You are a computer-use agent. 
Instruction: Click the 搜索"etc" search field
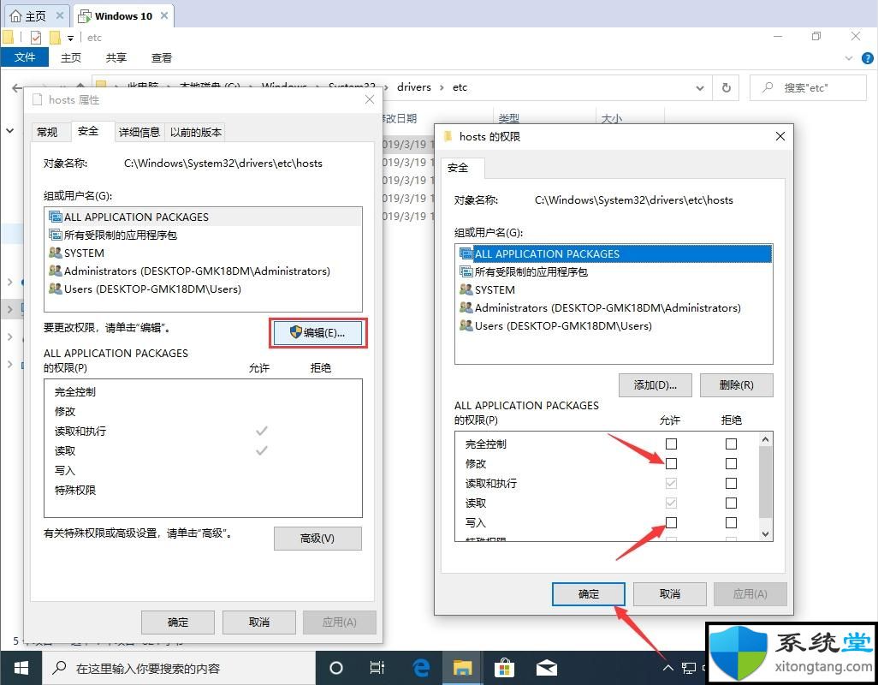click(808, 87)
